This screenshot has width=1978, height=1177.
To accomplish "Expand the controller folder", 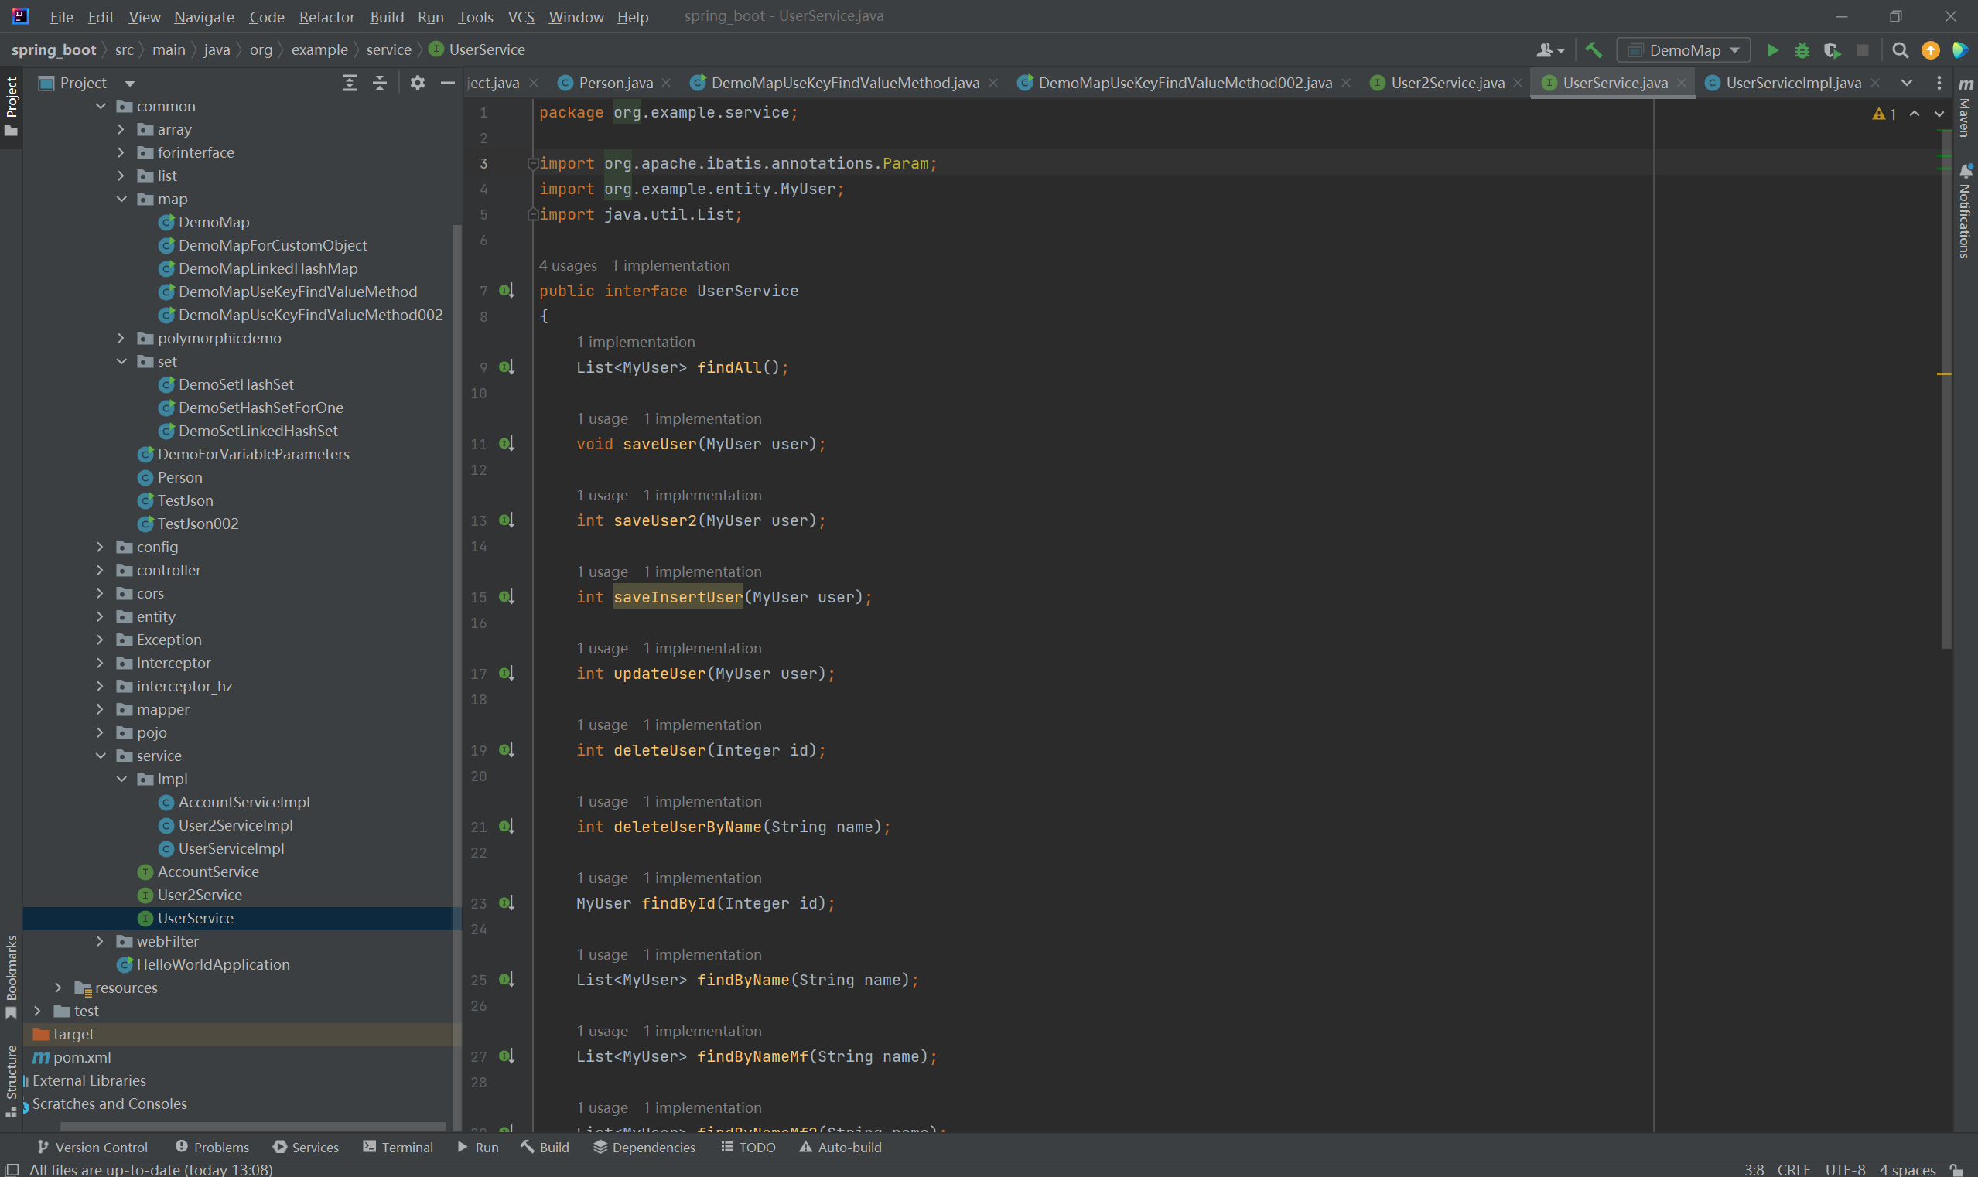I will (x=100, y=569).
